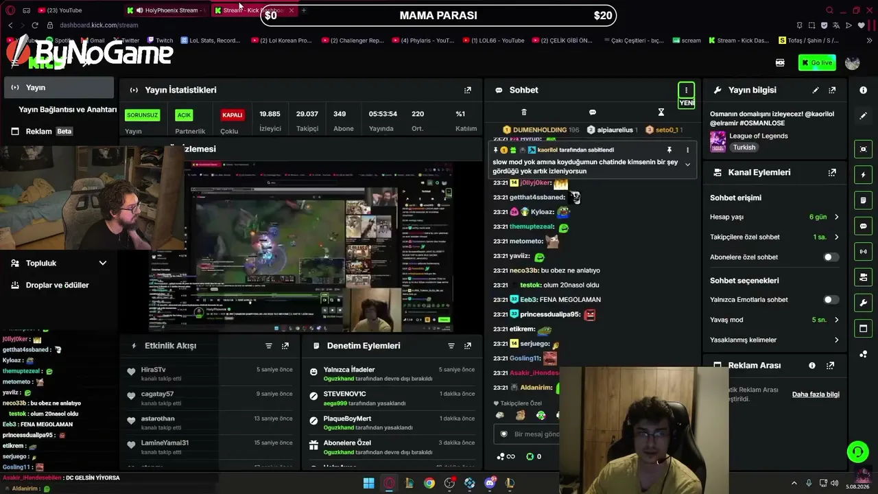Click the 19.885 İzleyici stat
The width and height of the screenshot is (878, 494).
click(x=270, y=121)
